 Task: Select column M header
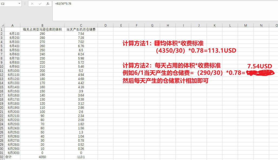246,25
